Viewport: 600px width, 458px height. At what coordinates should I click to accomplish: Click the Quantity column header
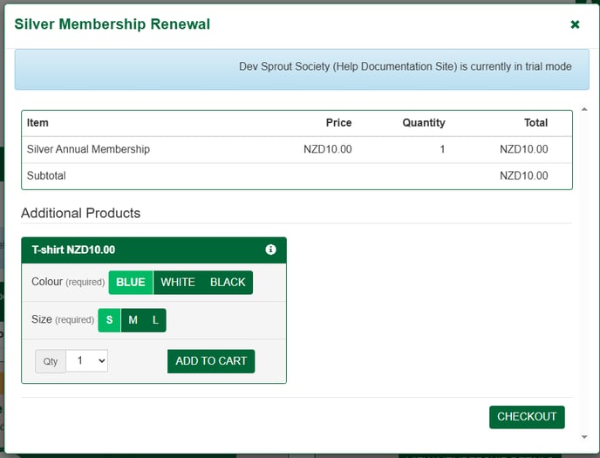coord(424,123)
